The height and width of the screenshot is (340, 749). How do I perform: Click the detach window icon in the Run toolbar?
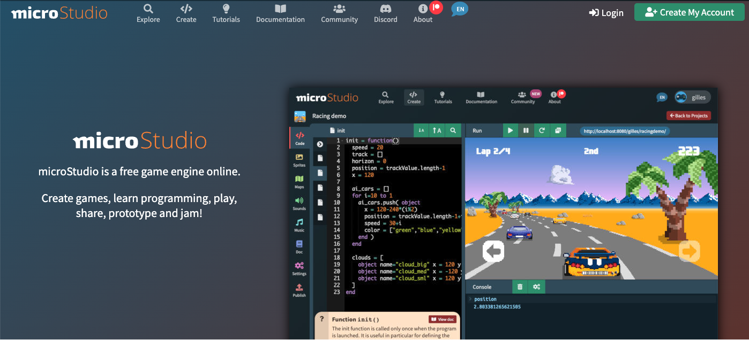558,130
